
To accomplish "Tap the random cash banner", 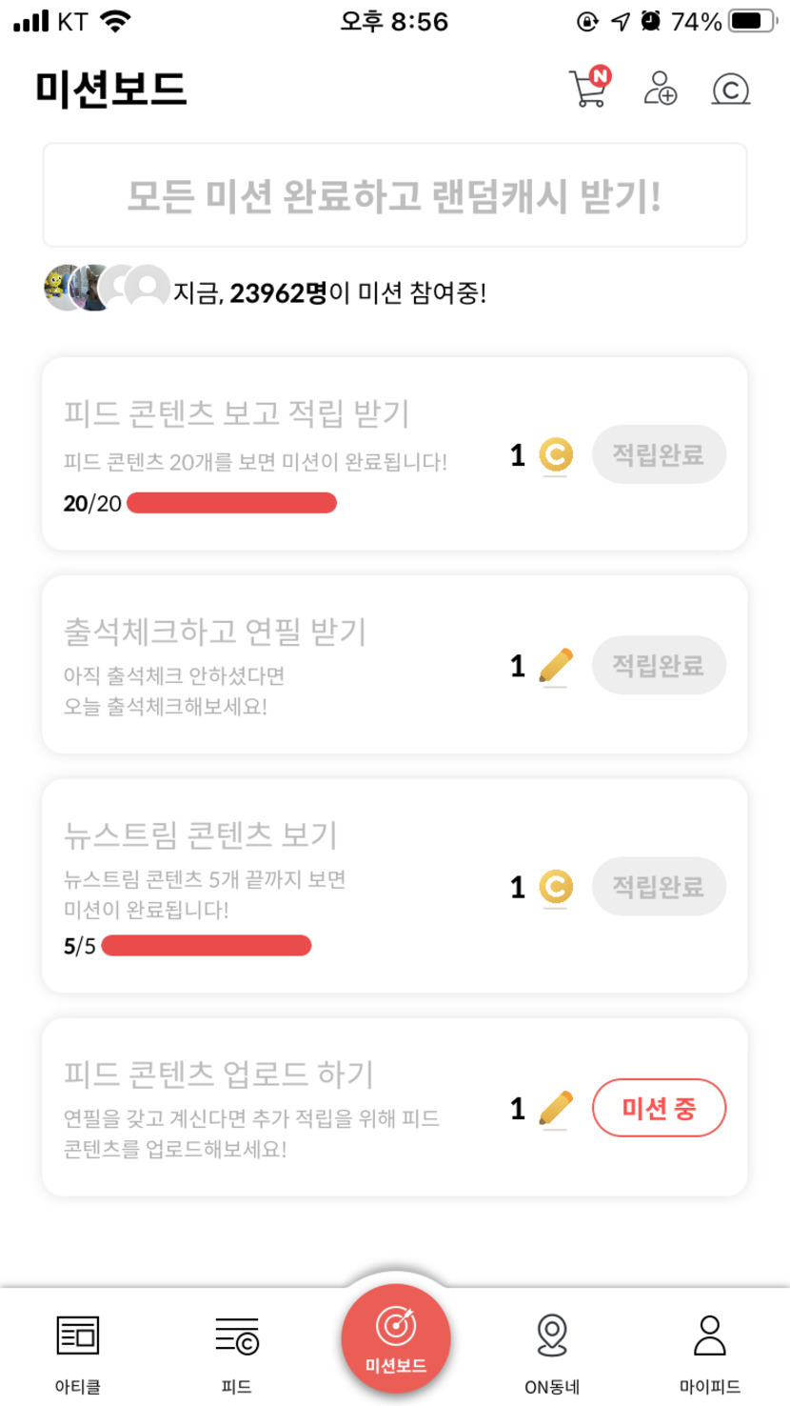I will 394,195.
